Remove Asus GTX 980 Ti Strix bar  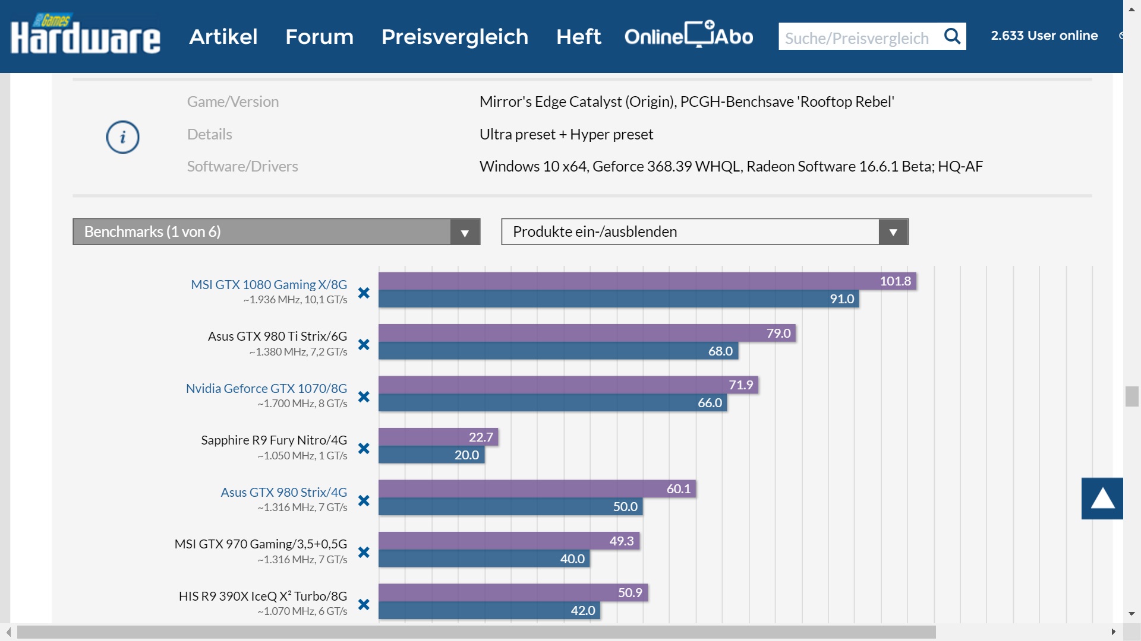(364, 344)
